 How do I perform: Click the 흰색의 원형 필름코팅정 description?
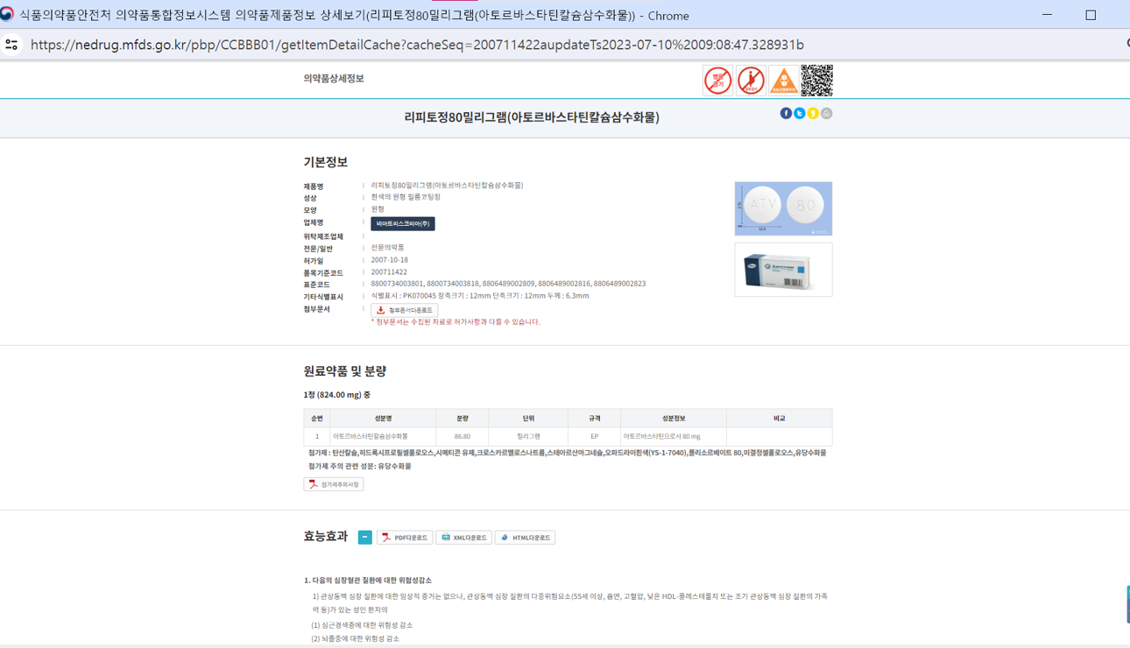pyautogui.click(x=406, y=197)
